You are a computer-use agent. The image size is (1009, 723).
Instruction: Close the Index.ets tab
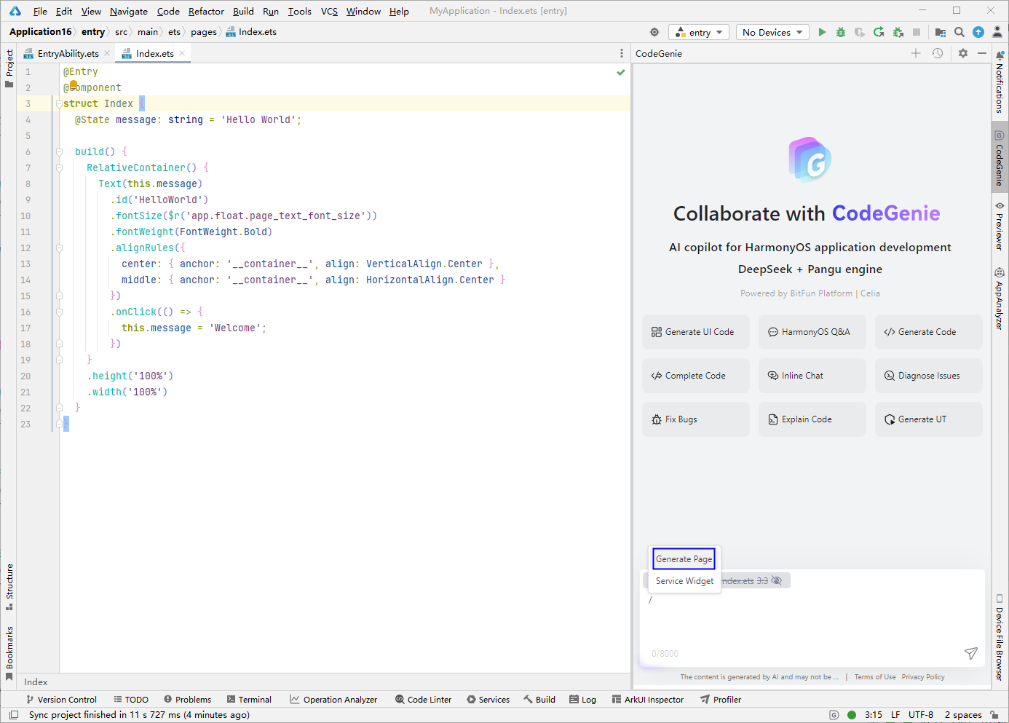pos(182,53)
